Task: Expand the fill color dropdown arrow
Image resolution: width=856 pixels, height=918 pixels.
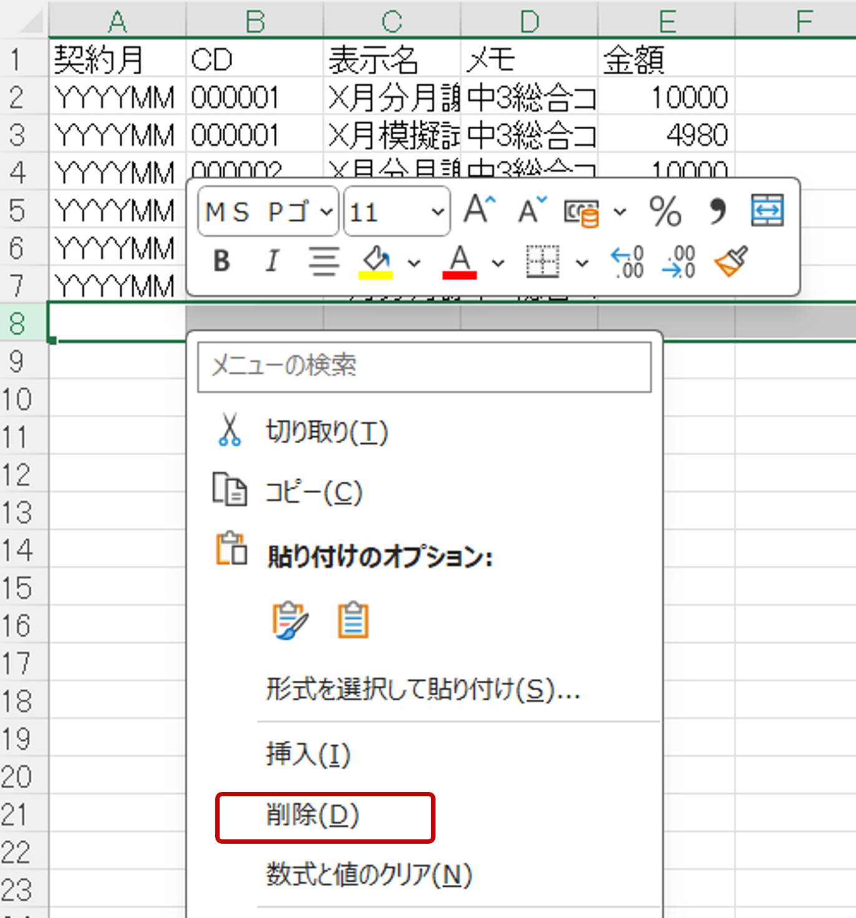Action: (x=414, y=263)
